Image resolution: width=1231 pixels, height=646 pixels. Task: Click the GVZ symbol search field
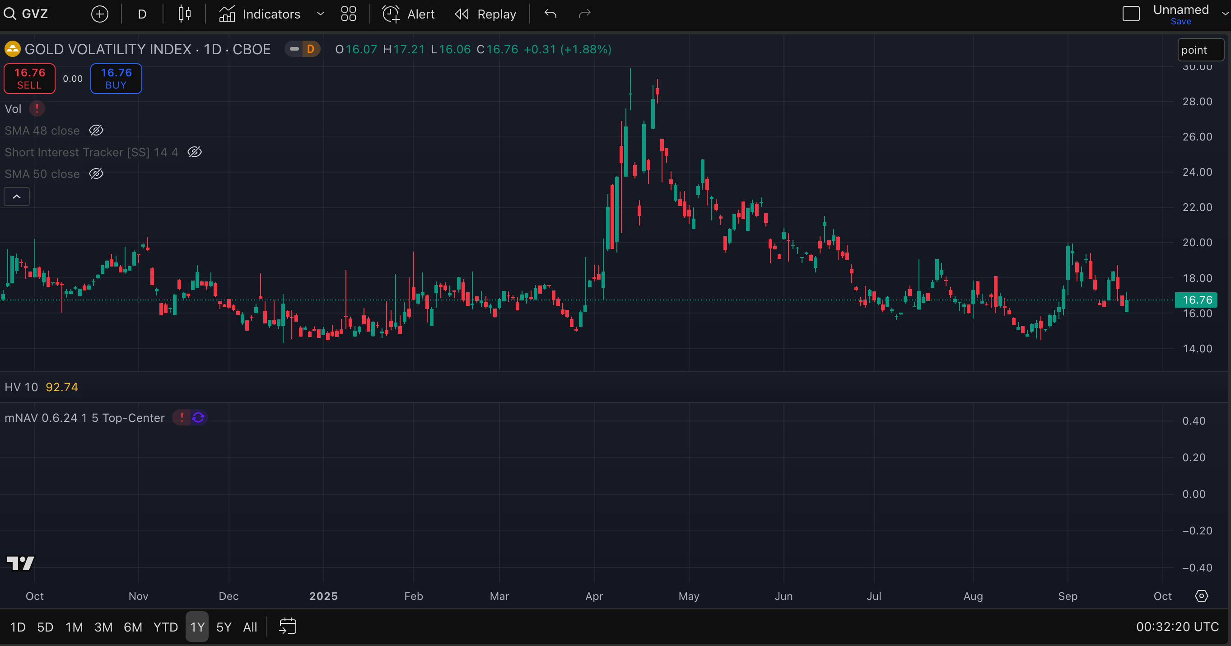[x=34, y=14]
